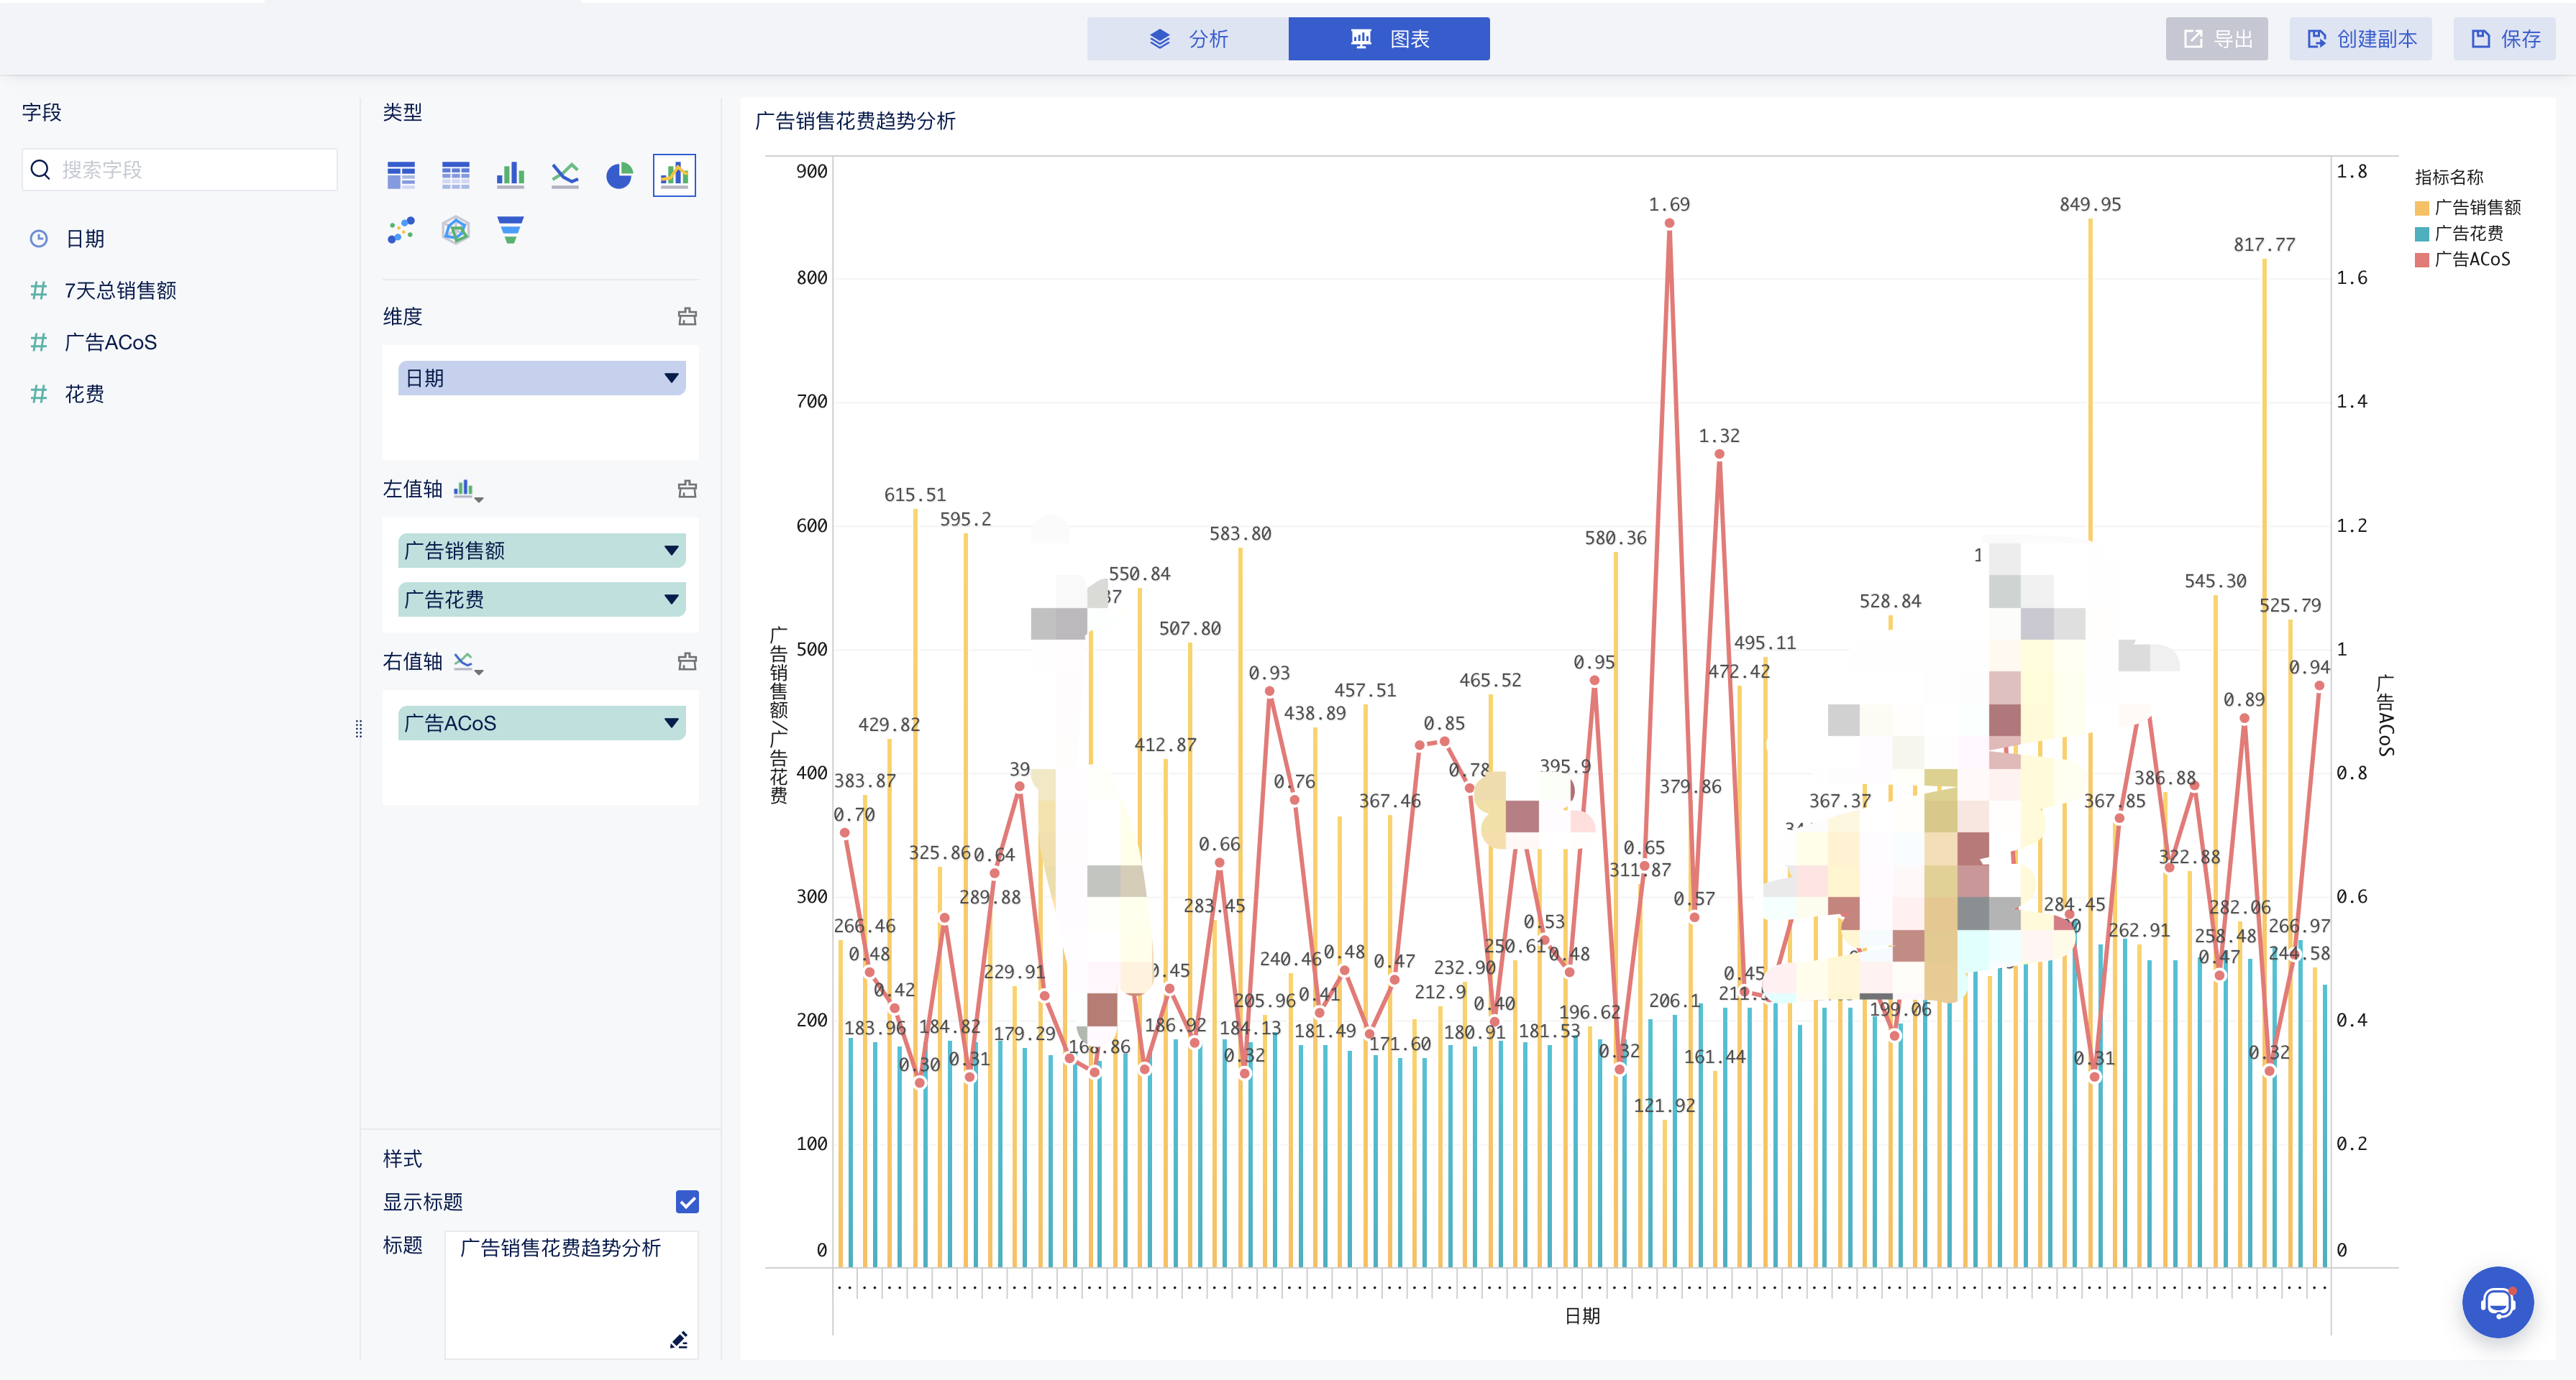Expand the 广告花费 field dropdown
The width and height of the screenshot is (2576, 1380).
pos(671,599)
